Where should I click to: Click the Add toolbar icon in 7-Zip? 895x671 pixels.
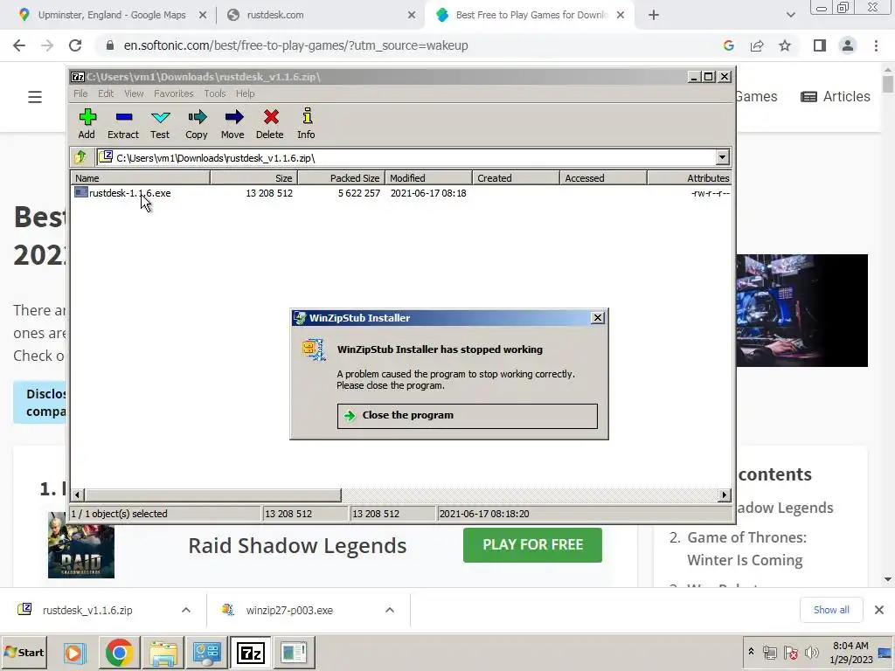[x=87, y=123]
